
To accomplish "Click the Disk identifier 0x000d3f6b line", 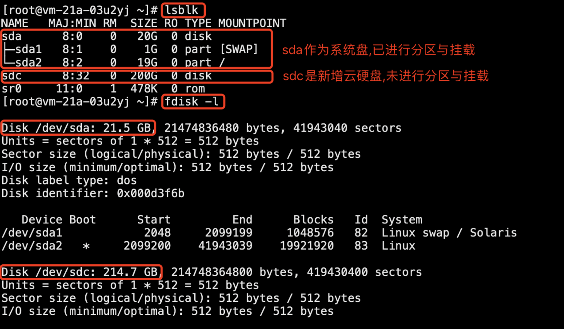I will 93,193.
